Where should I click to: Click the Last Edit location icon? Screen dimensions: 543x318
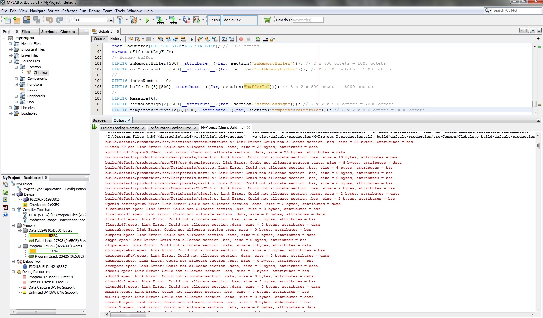(130, 39)
